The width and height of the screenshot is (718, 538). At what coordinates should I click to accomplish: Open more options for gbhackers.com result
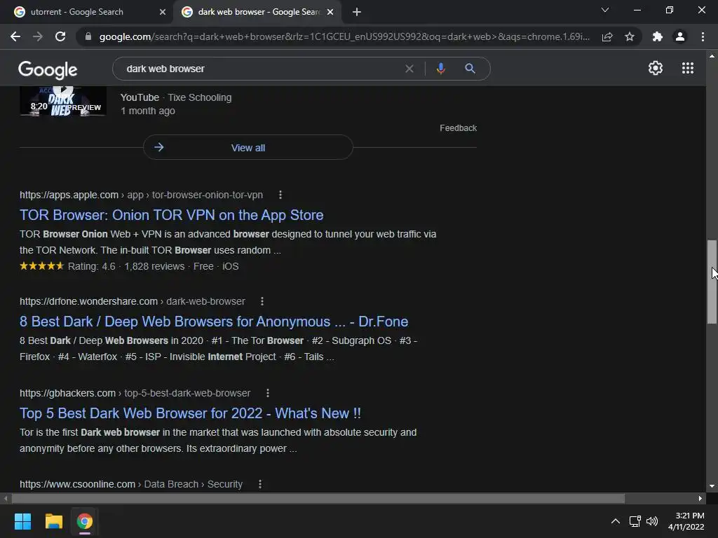(268, 393)
